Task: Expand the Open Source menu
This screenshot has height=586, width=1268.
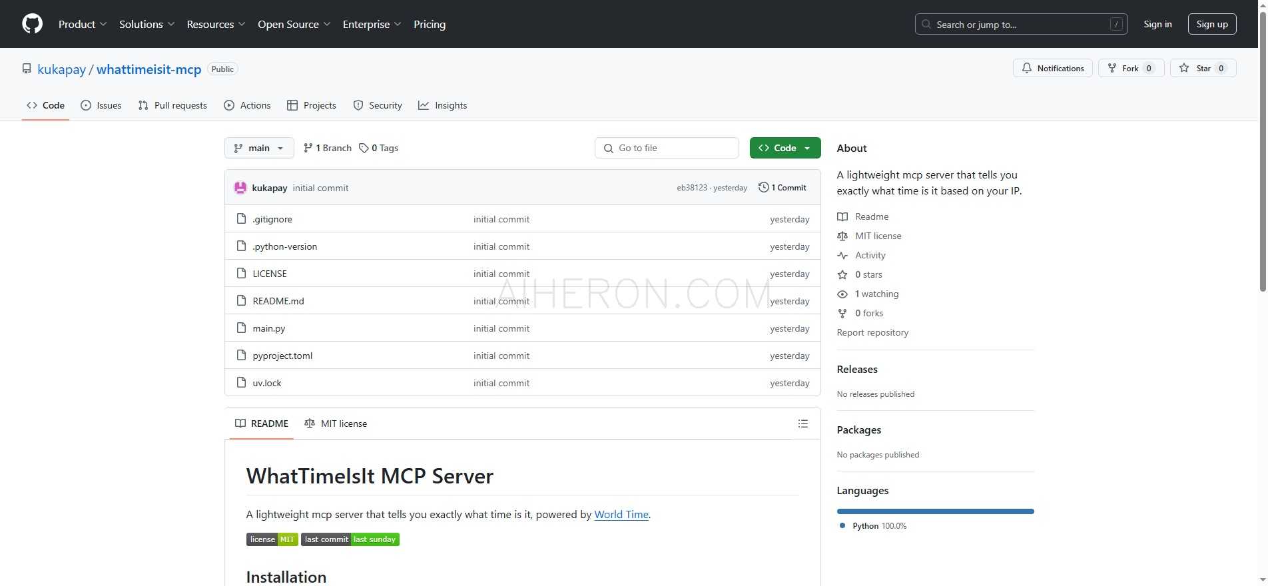Action: [294, 24]
